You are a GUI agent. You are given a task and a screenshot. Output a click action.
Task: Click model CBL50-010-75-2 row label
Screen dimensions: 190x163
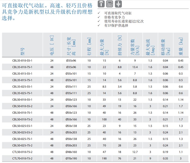(x=22, y=119)
